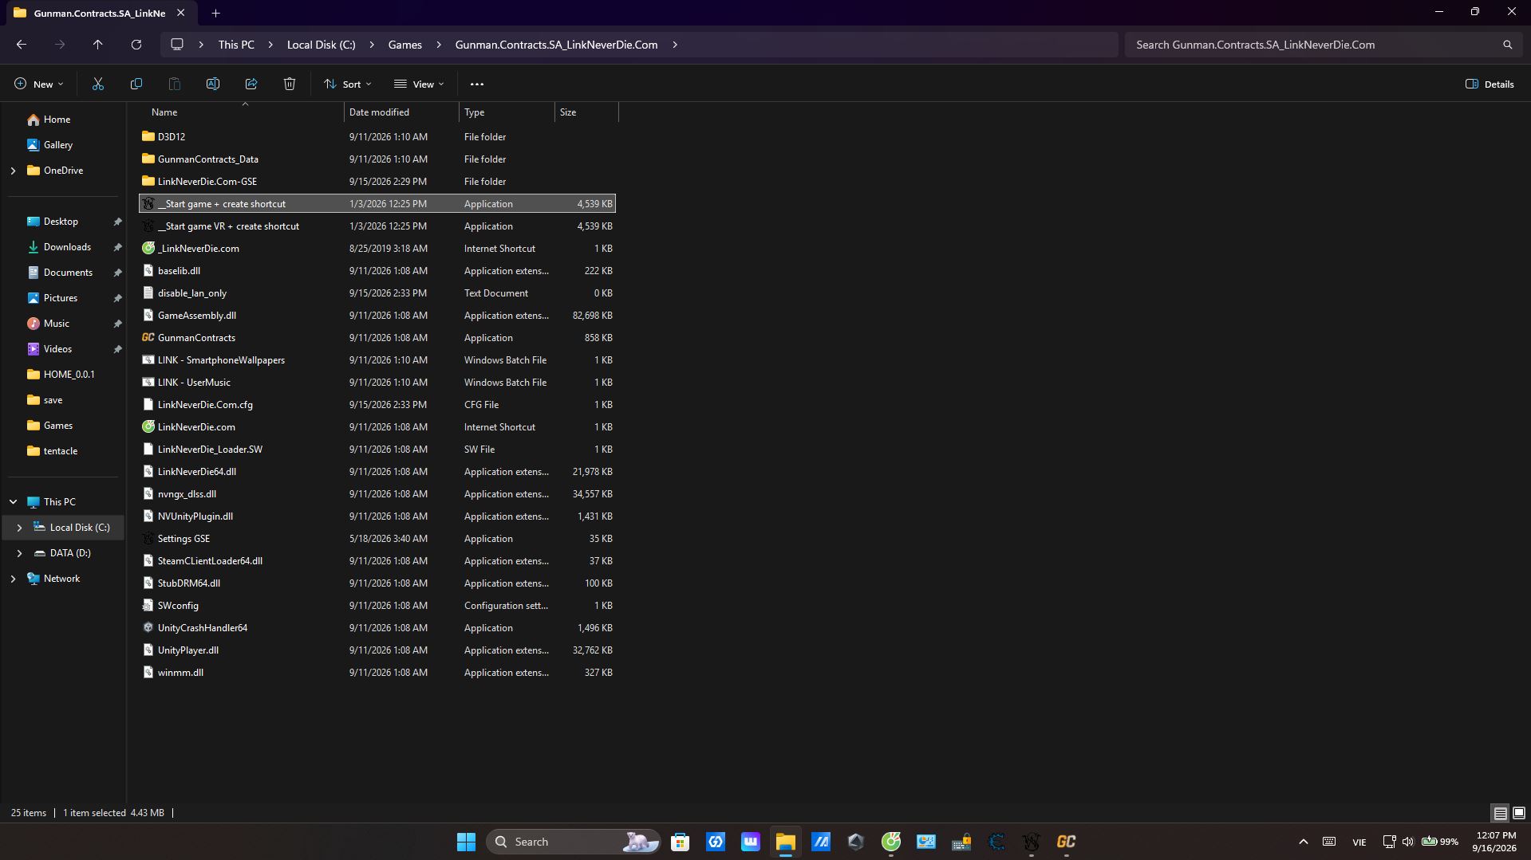Open the Sort dropdown menu
The width and height of the screenshot is (1531, 860).
coord(348,84)
